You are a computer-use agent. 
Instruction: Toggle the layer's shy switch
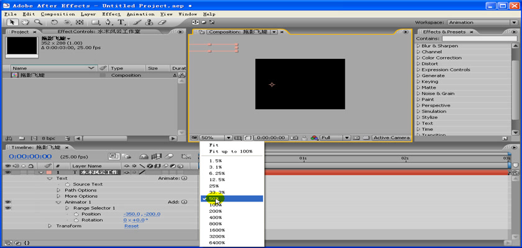[126, 172]
